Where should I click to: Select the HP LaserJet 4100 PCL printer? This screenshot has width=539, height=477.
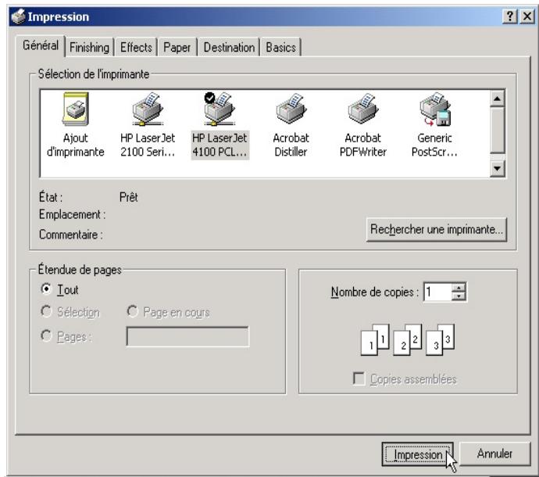(220, 124)
